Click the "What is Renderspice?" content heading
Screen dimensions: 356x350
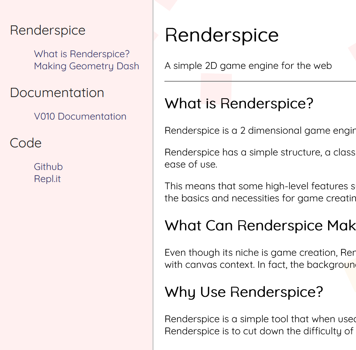[x=239, y=104]
